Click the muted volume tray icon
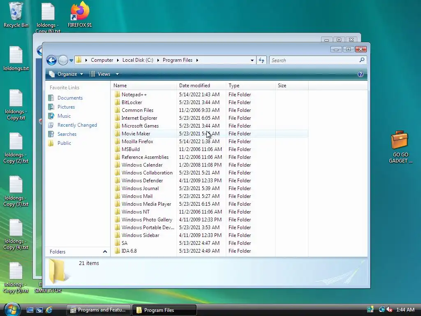 tap(389, 309)
